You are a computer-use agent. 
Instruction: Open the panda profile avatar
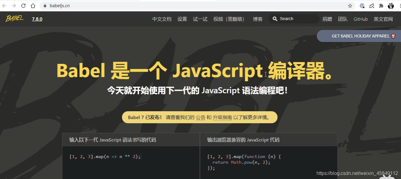coord(391,5)
